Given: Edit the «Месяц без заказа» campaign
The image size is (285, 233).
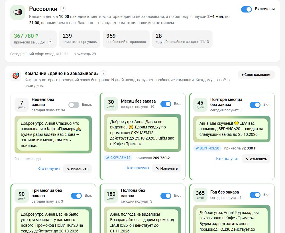Looking at the screenshot, I should coord(167,168).
